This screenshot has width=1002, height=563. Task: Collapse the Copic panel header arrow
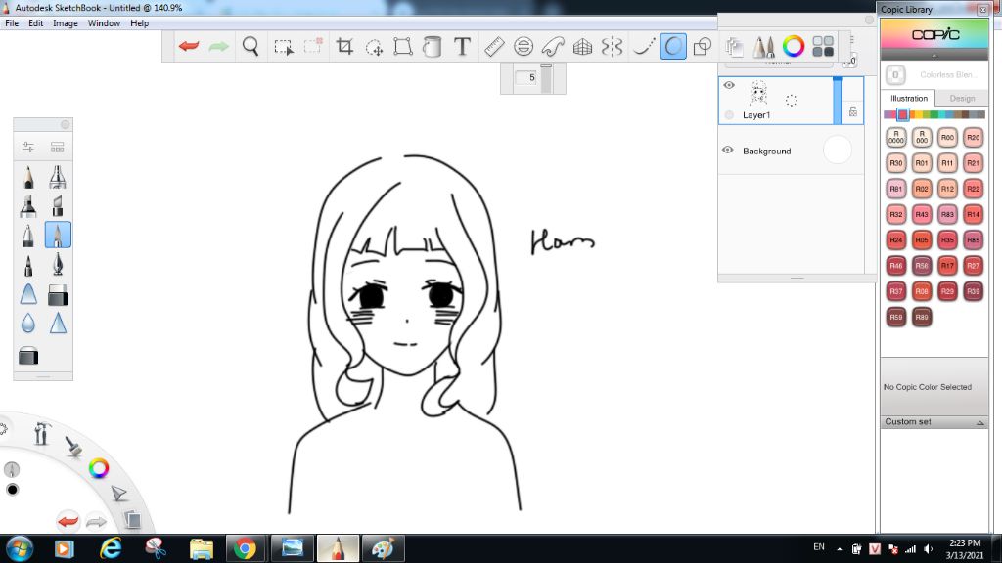(934, 56)
